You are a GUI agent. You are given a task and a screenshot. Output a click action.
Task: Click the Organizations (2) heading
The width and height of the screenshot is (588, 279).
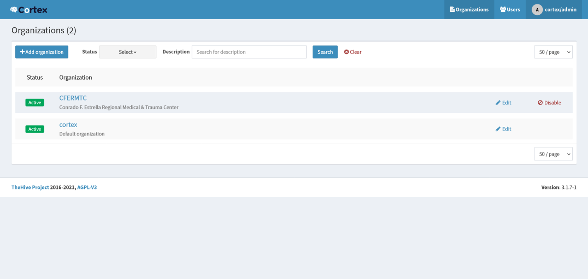[44, 30]
